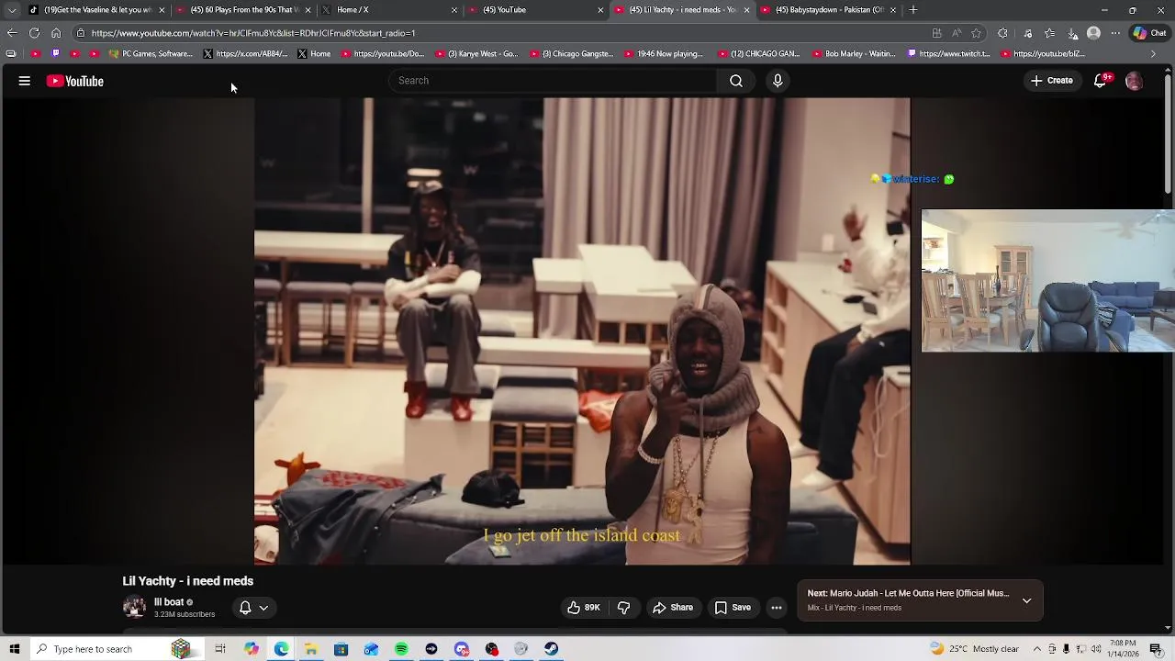Open Windows notification center icon
This screenshot has height=661, width=1175.
[x=1156, y=649]
